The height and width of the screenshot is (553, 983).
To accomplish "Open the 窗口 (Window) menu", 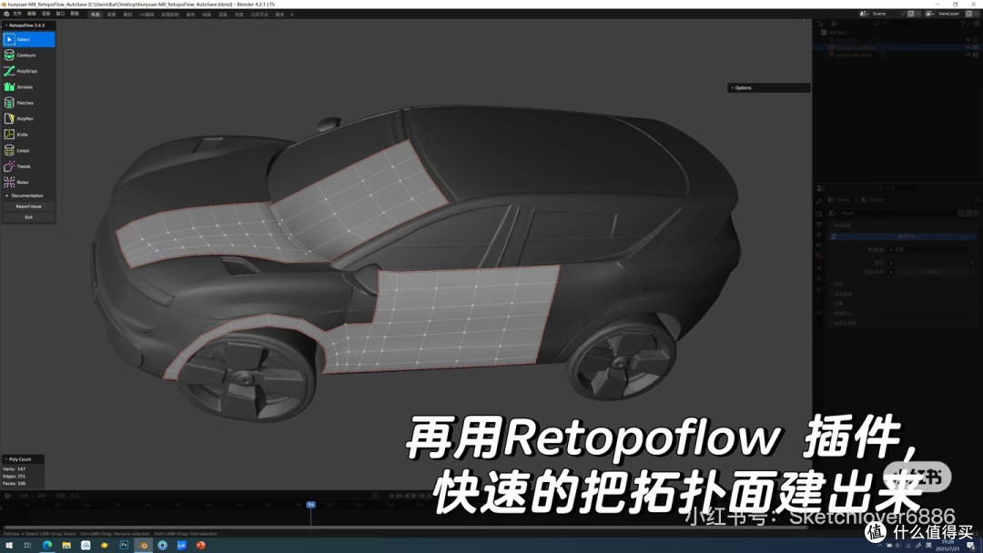I will pyautogui.click(x=60, y=14).
